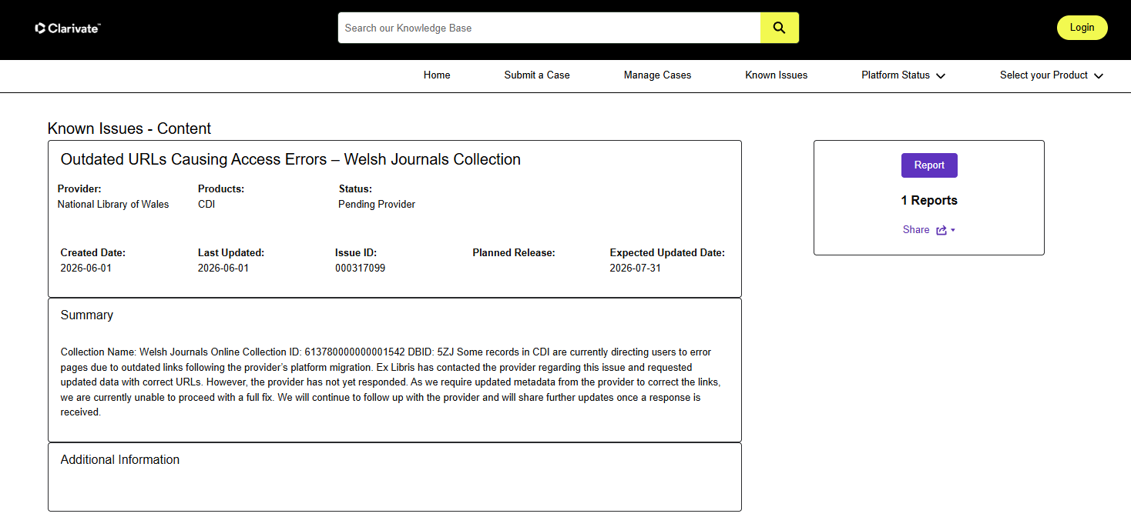
Task: Click Expected Updated Date value 2026-07-31
Action: (635, 269)
